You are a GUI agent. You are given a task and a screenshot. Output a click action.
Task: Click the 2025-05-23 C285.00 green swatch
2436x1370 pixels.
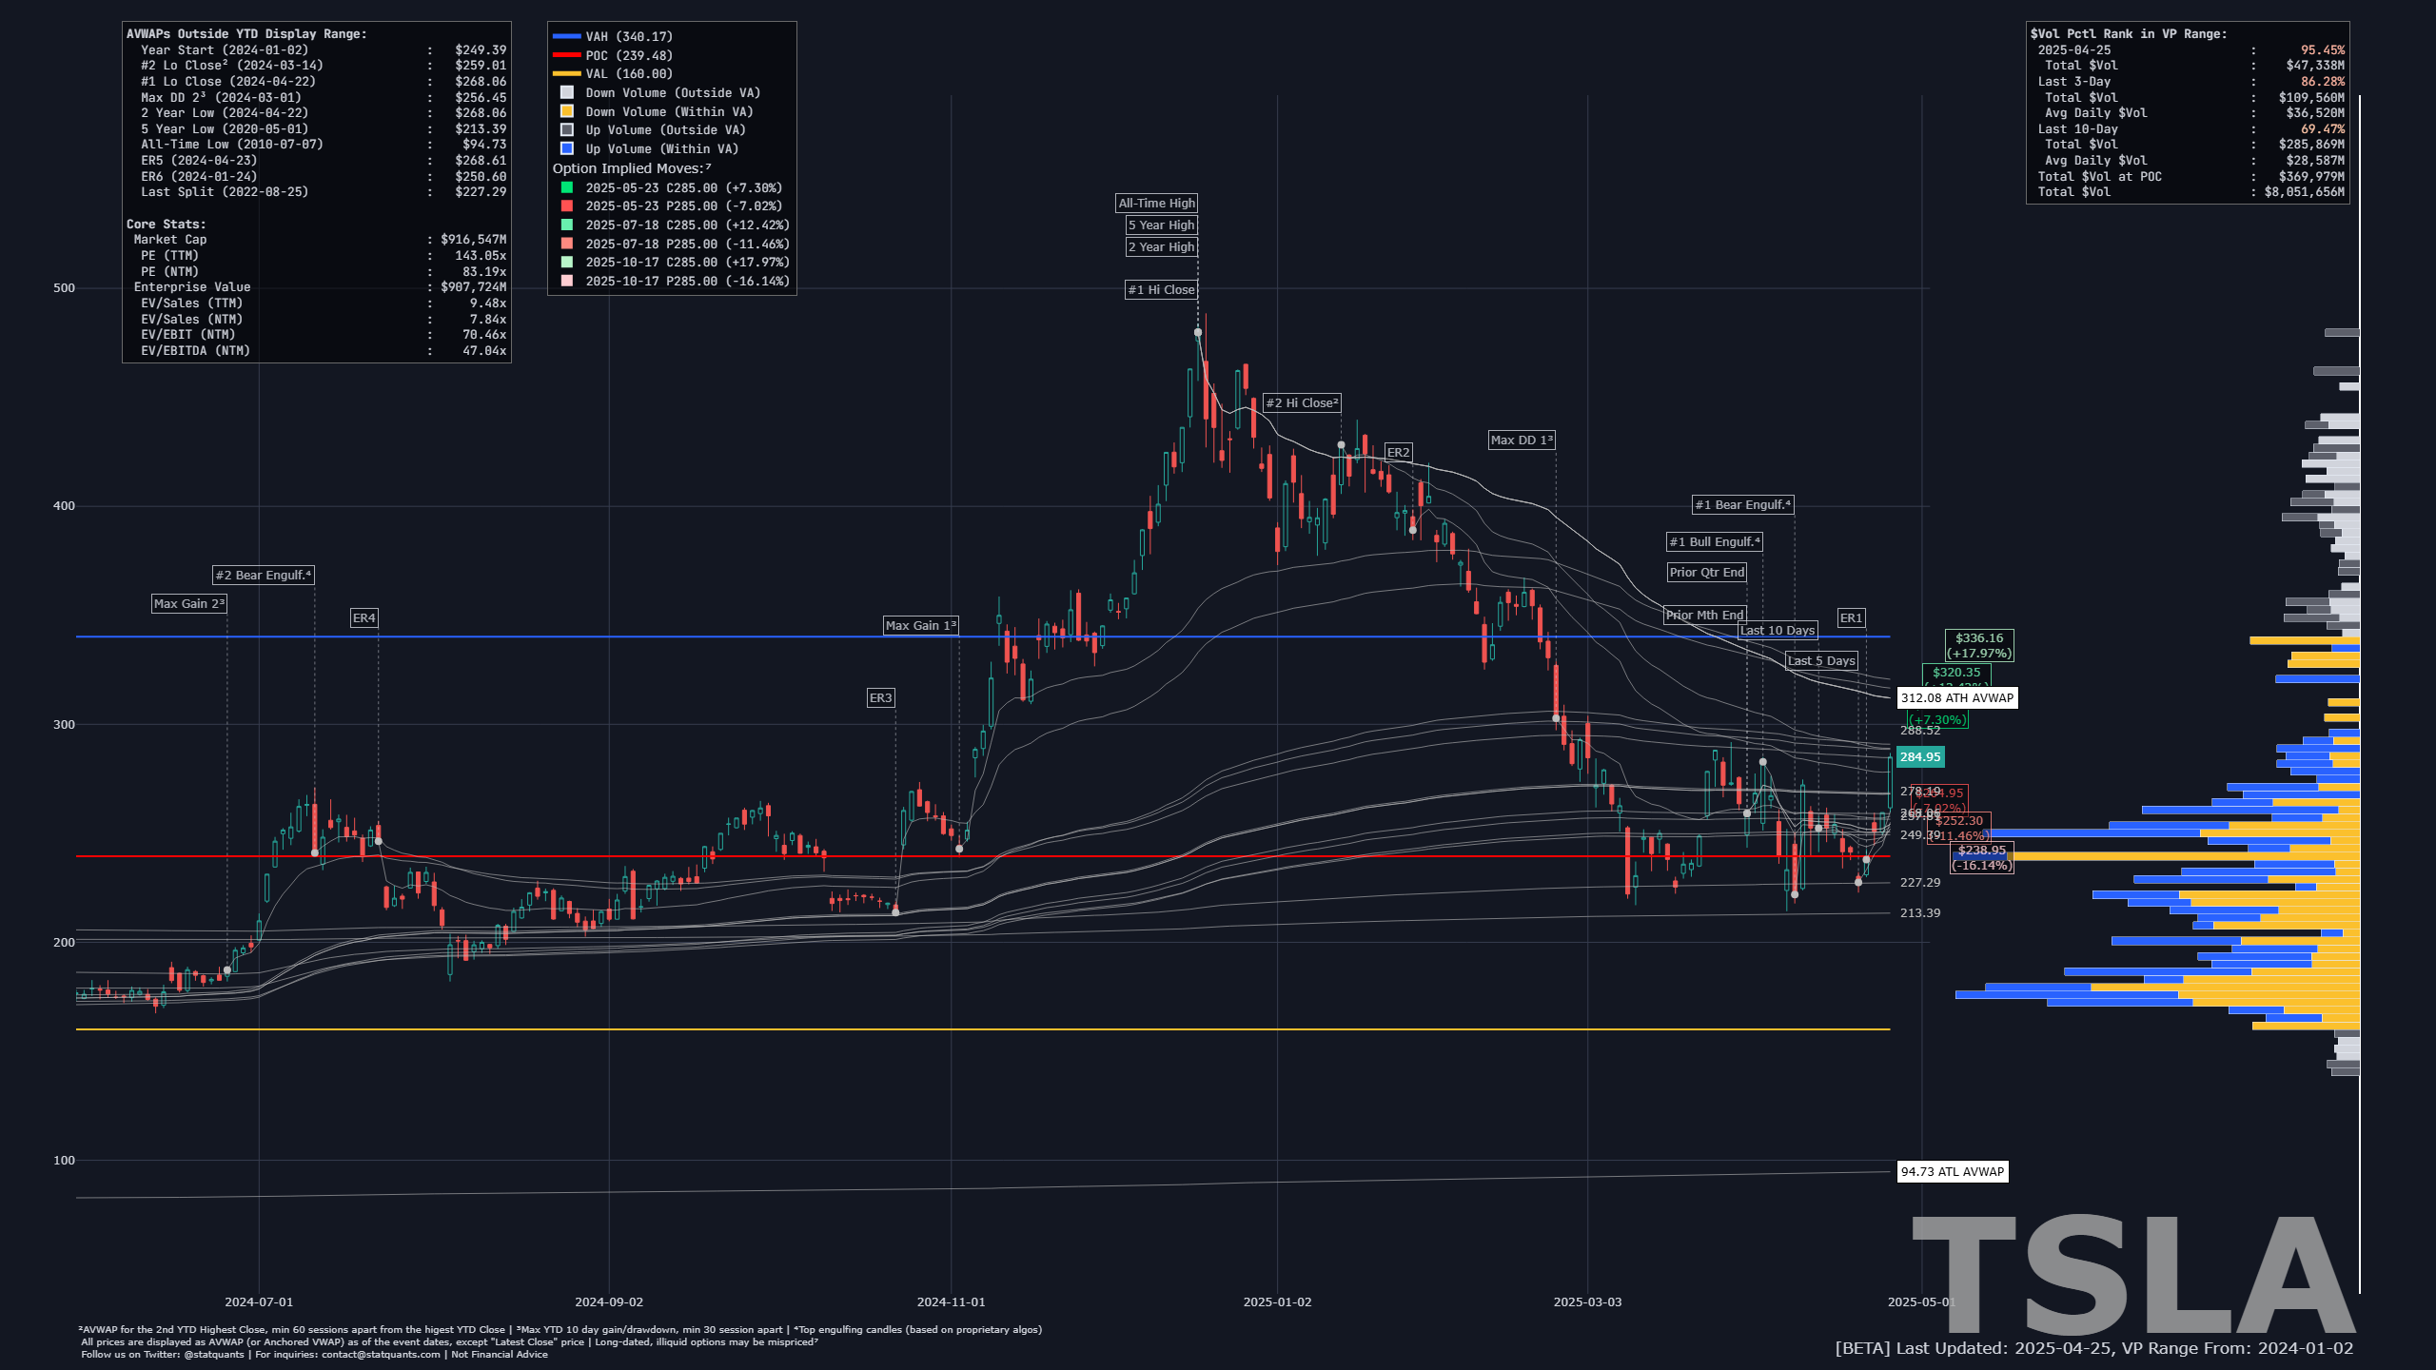pyautogui.click(x=567, y=187)
